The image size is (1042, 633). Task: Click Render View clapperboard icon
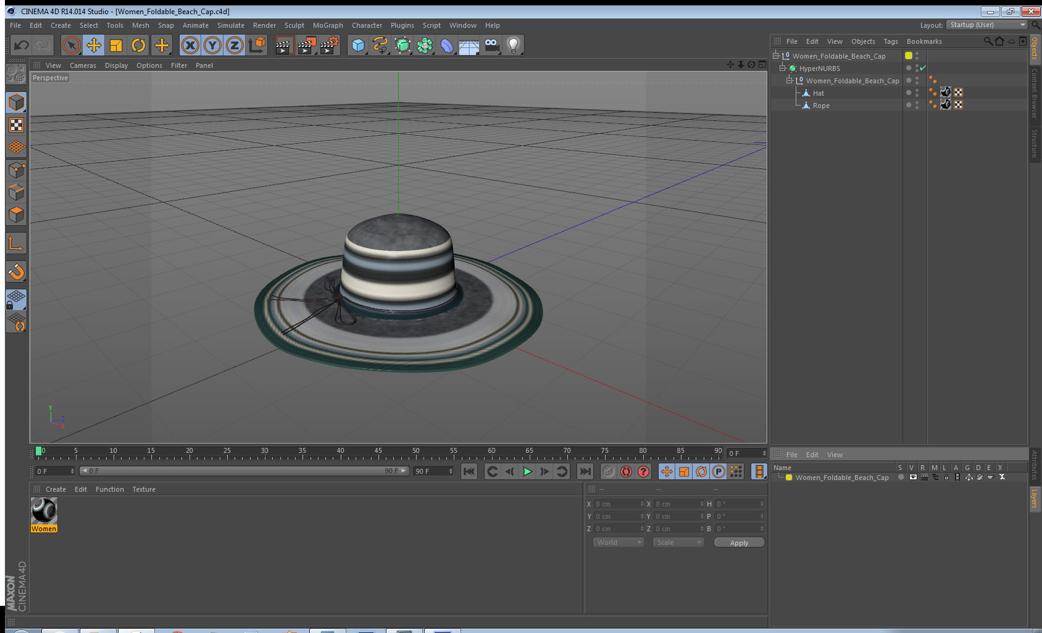[x=284, y=45]
